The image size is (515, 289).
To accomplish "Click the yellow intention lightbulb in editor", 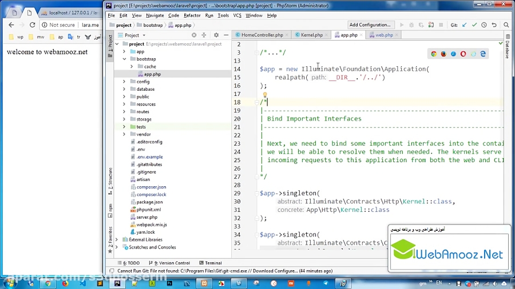I will (x=264, y=95).
